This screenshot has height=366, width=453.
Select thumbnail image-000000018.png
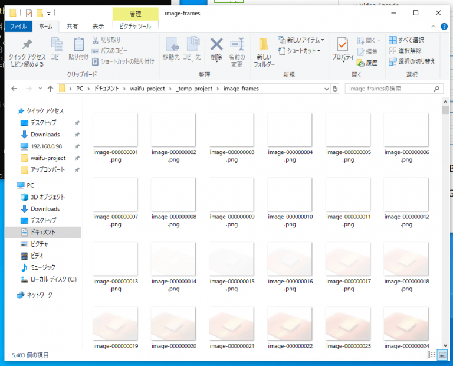(406, 259)
